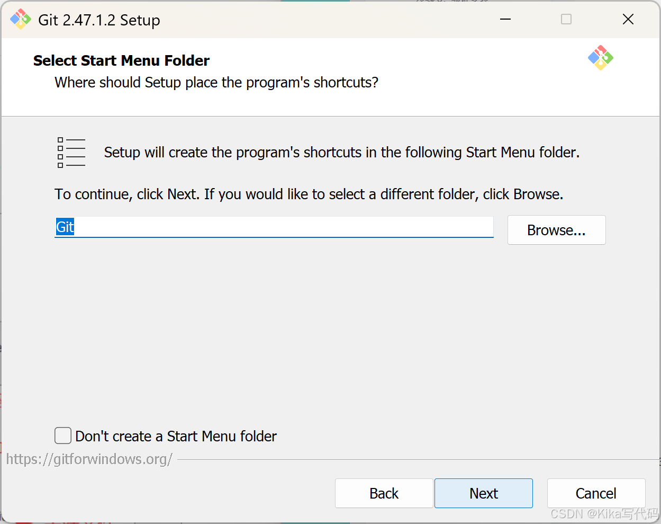
Task: Enable Don't create a Start Menu folder
Action: pos(63,436)
